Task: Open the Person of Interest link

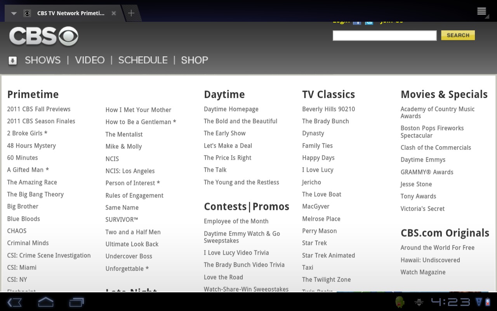Action: pyautogui.click(x=133, y=183)
